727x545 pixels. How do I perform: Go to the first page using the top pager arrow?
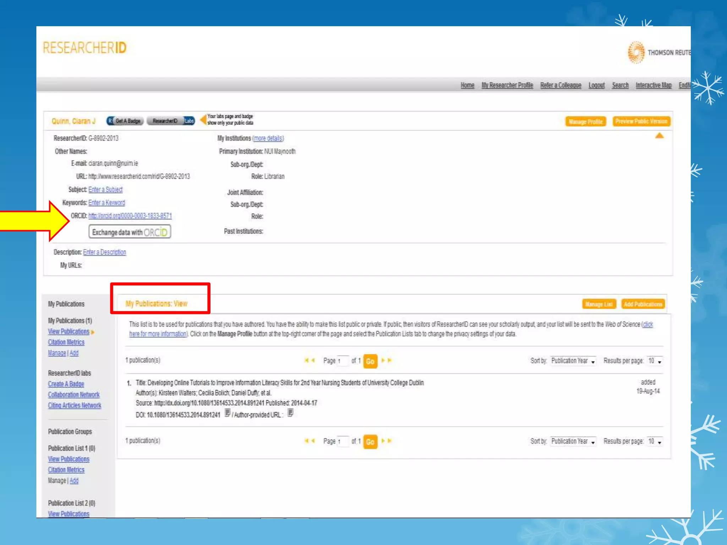coord(306,360)
